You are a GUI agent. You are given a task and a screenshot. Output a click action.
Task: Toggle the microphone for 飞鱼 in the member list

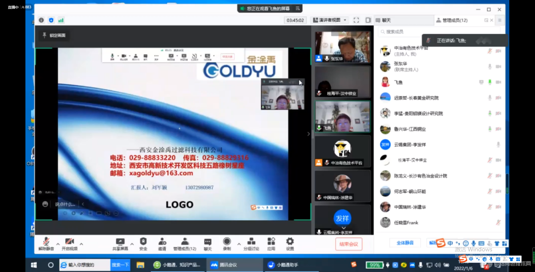pos(489,82)
